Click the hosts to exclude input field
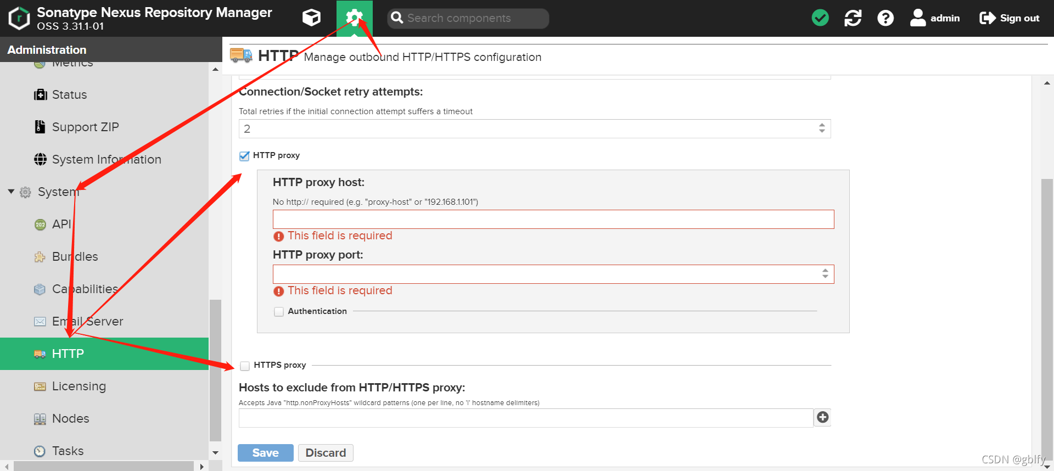Viewport: 1054px width, 471px height. [526, 418]
